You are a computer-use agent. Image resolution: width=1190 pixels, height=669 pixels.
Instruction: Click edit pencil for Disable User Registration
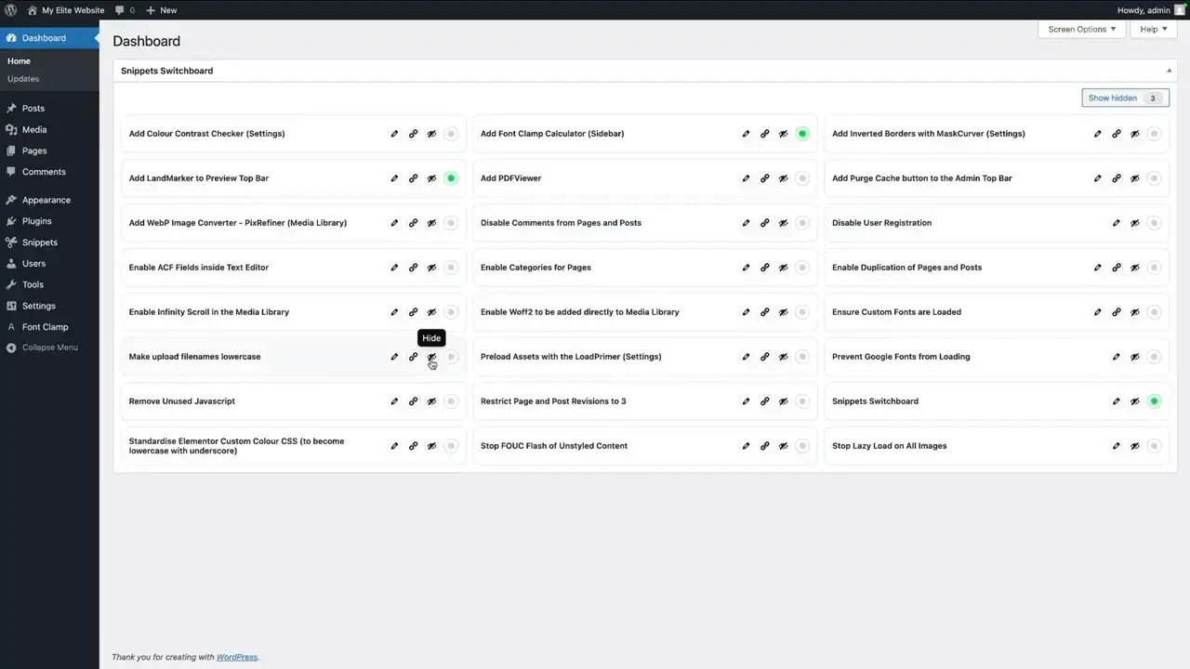coord(1117,223)
